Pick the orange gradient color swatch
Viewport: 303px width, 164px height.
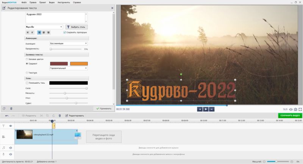click(x=79, y=64)
